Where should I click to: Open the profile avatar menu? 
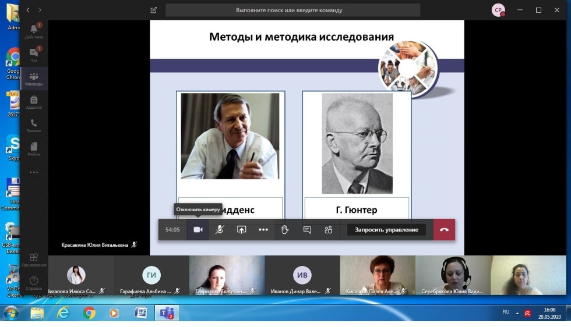click(498, 10)
